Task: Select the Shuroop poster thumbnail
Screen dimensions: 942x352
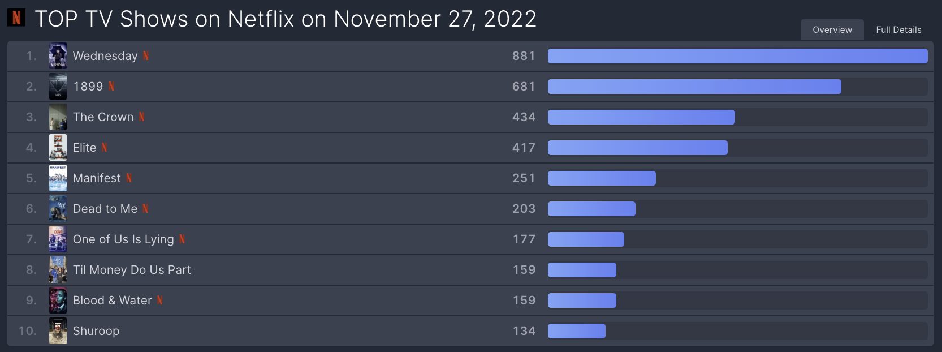Action: tap(58, 330)
